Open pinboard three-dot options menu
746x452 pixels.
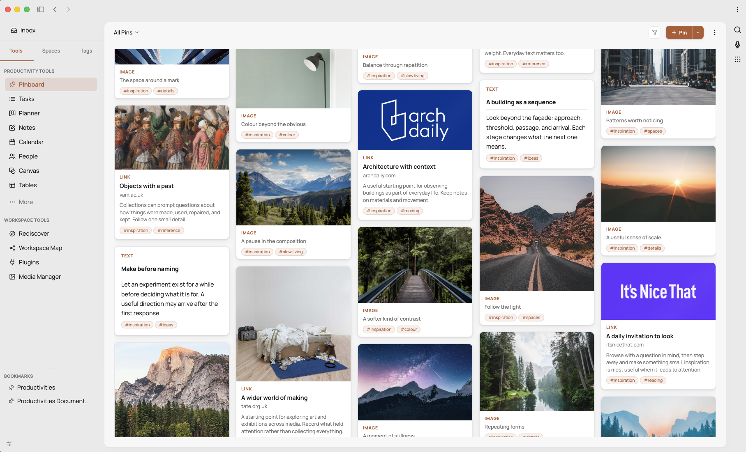pyautogui.click(x=715, y=32)
